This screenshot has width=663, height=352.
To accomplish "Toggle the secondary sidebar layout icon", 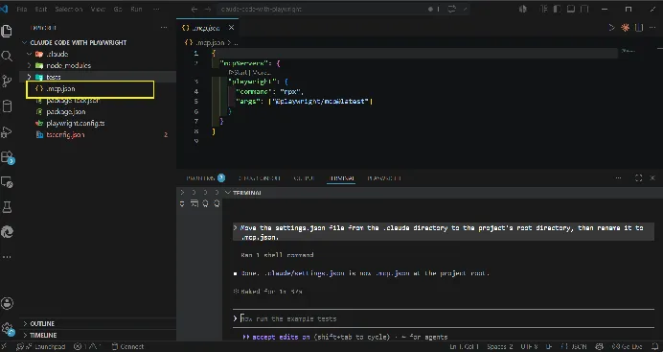I will (584, 9).
